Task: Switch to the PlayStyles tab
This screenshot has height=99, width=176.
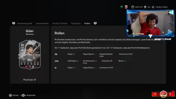Action: (x=76, y=23)
